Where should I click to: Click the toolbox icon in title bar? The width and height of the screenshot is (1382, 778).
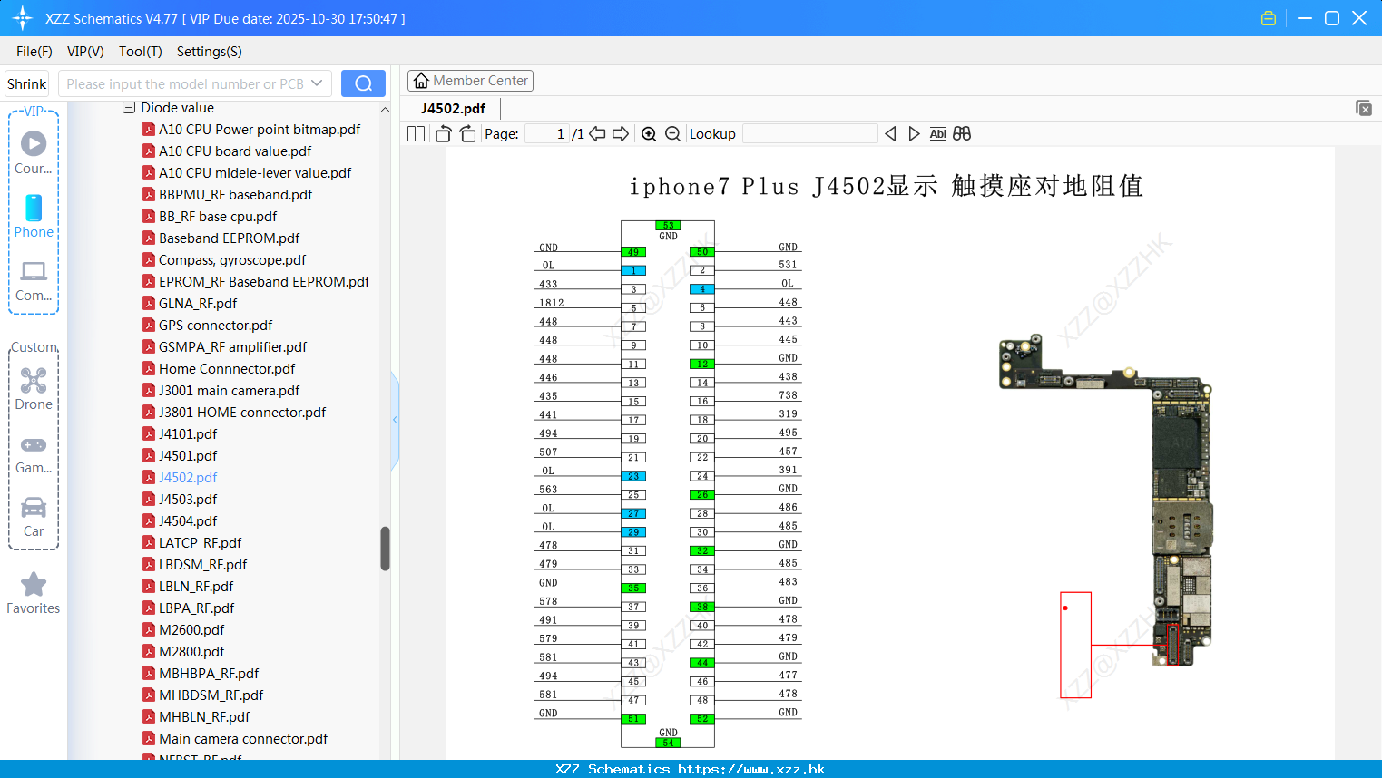pyautogui.click(x=1269, y=18)
